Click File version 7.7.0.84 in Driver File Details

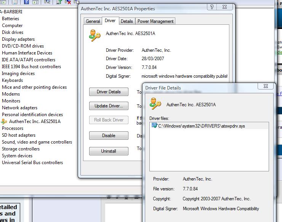tap(190, 189)
